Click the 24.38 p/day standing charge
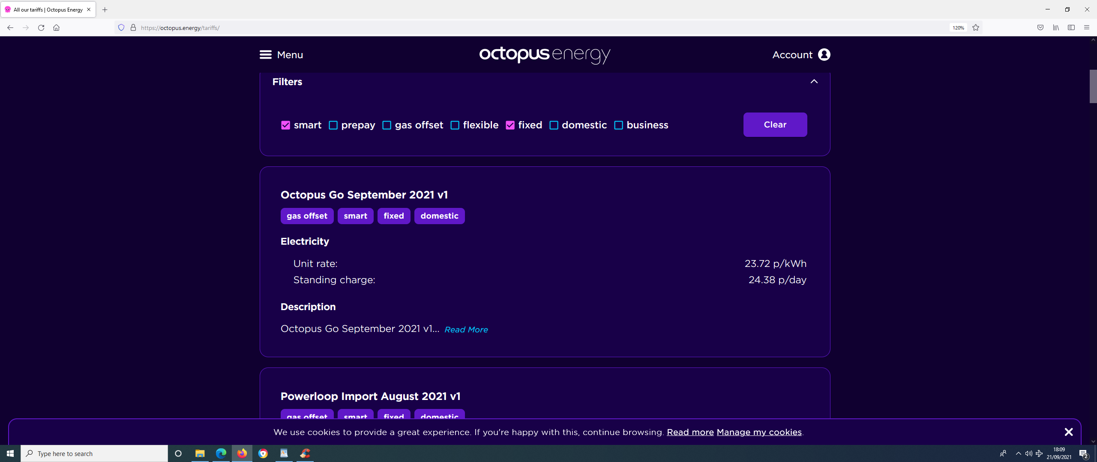Viewport: 1097px width, 462px height. tap(777, 280)
